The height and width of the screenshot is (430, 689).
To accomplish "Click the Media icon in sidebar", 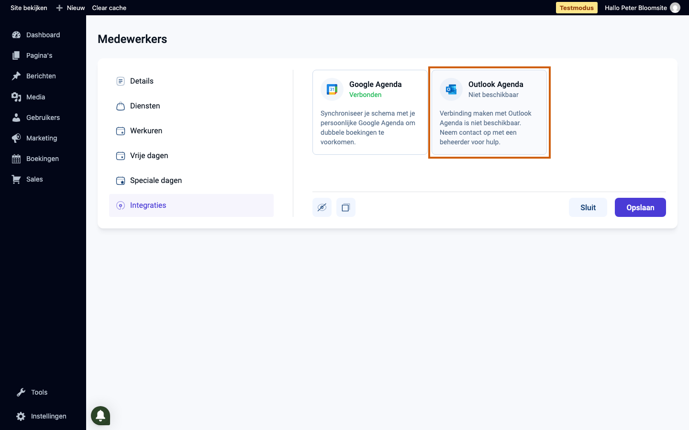I will click(16, 97).
